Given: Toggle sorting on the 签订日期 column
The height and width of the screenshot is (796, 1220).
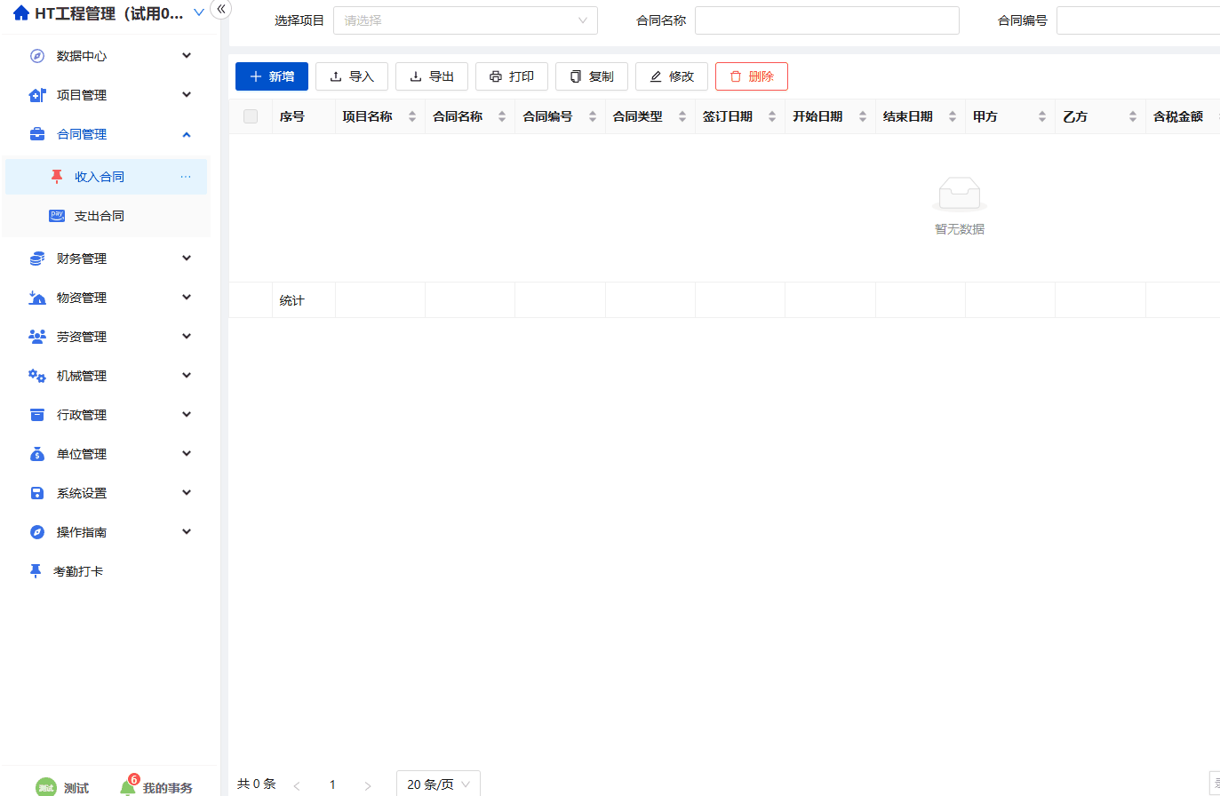Looking at the screenshot, I should (771, 115).
